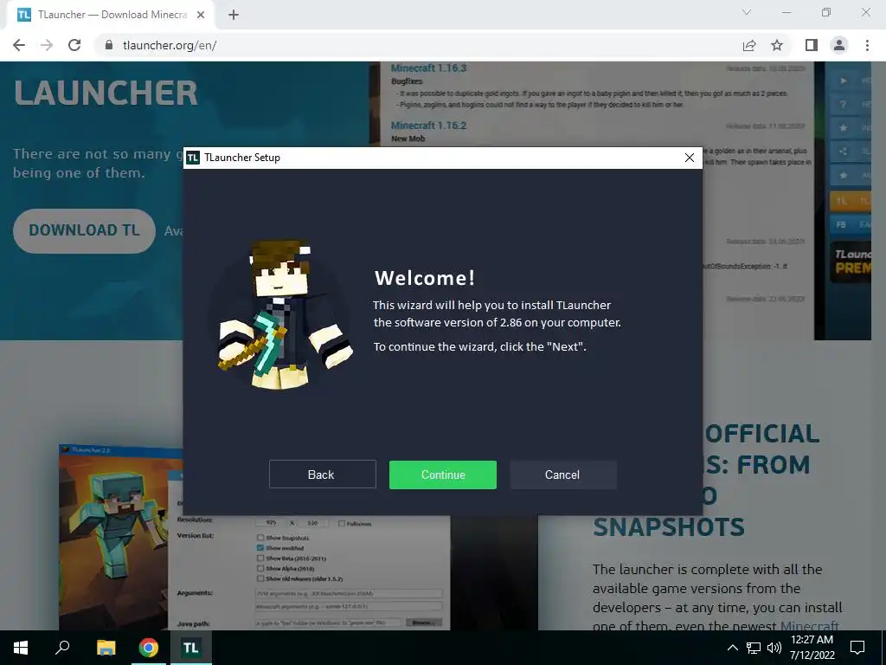Click the TL logo in setup title bar

point(193,158)
